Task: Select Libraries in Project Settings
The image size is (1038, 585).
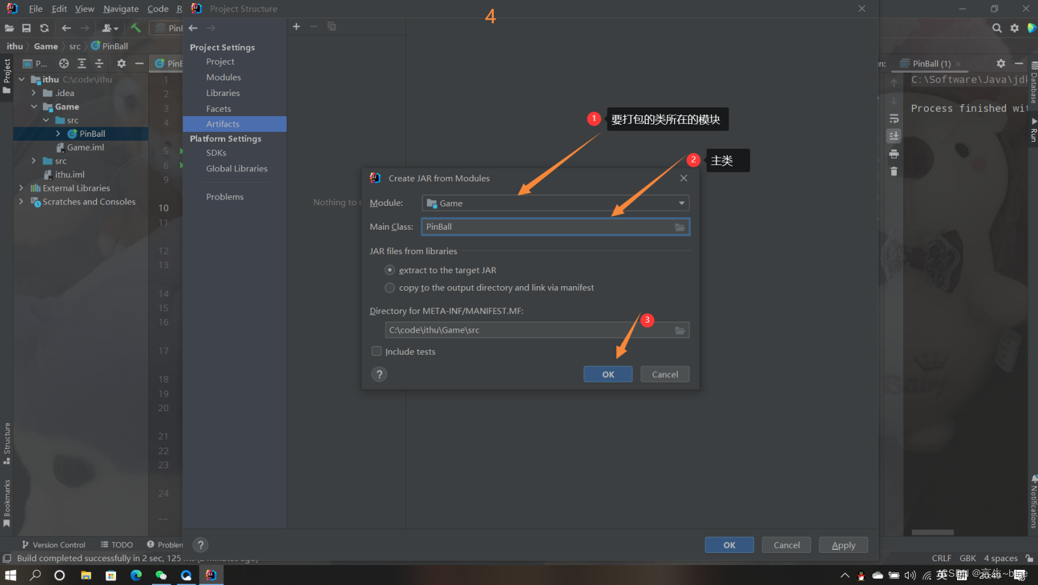Action: [223, 93]
